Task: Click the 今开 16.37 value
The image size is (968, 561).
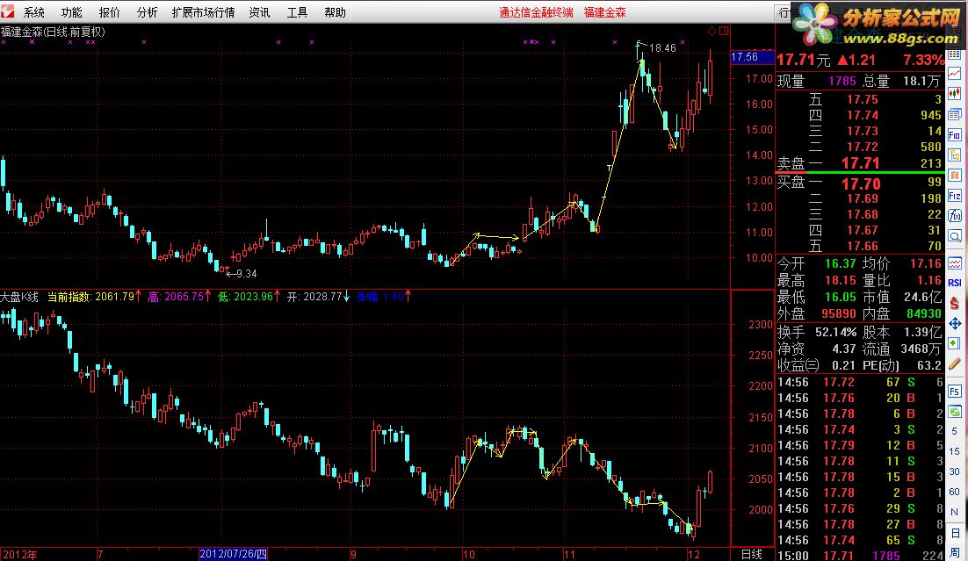Action: point(841,263)
